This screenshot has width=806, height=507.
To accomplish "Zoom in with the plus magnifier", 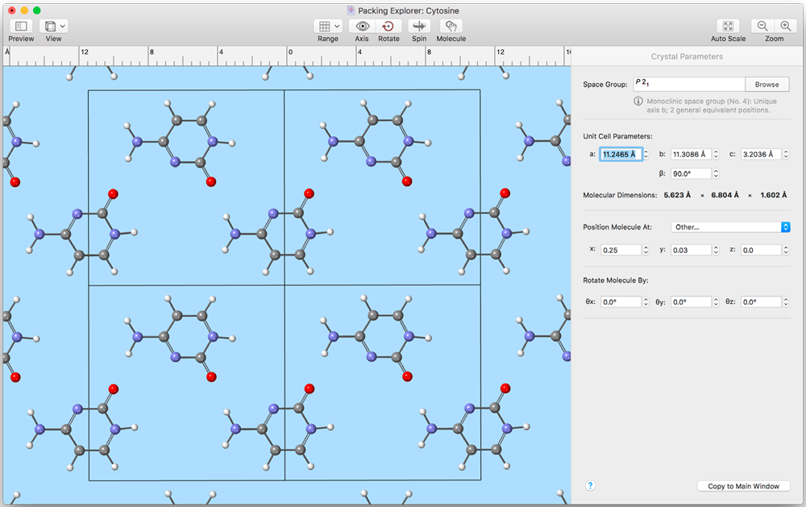I will click(x=785, y=26).
